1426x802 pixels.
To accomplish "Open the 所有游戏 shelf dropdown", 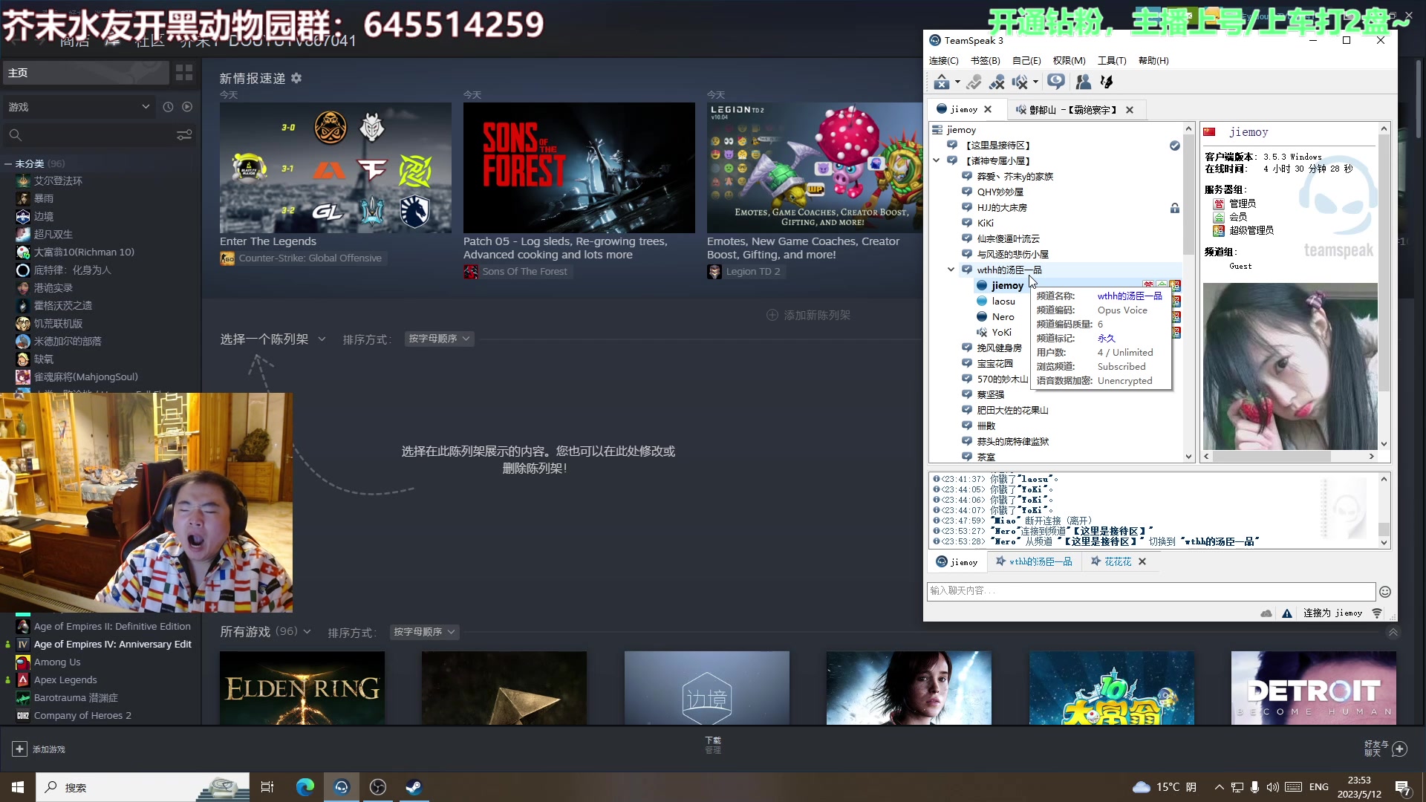I will pos(265,632).
